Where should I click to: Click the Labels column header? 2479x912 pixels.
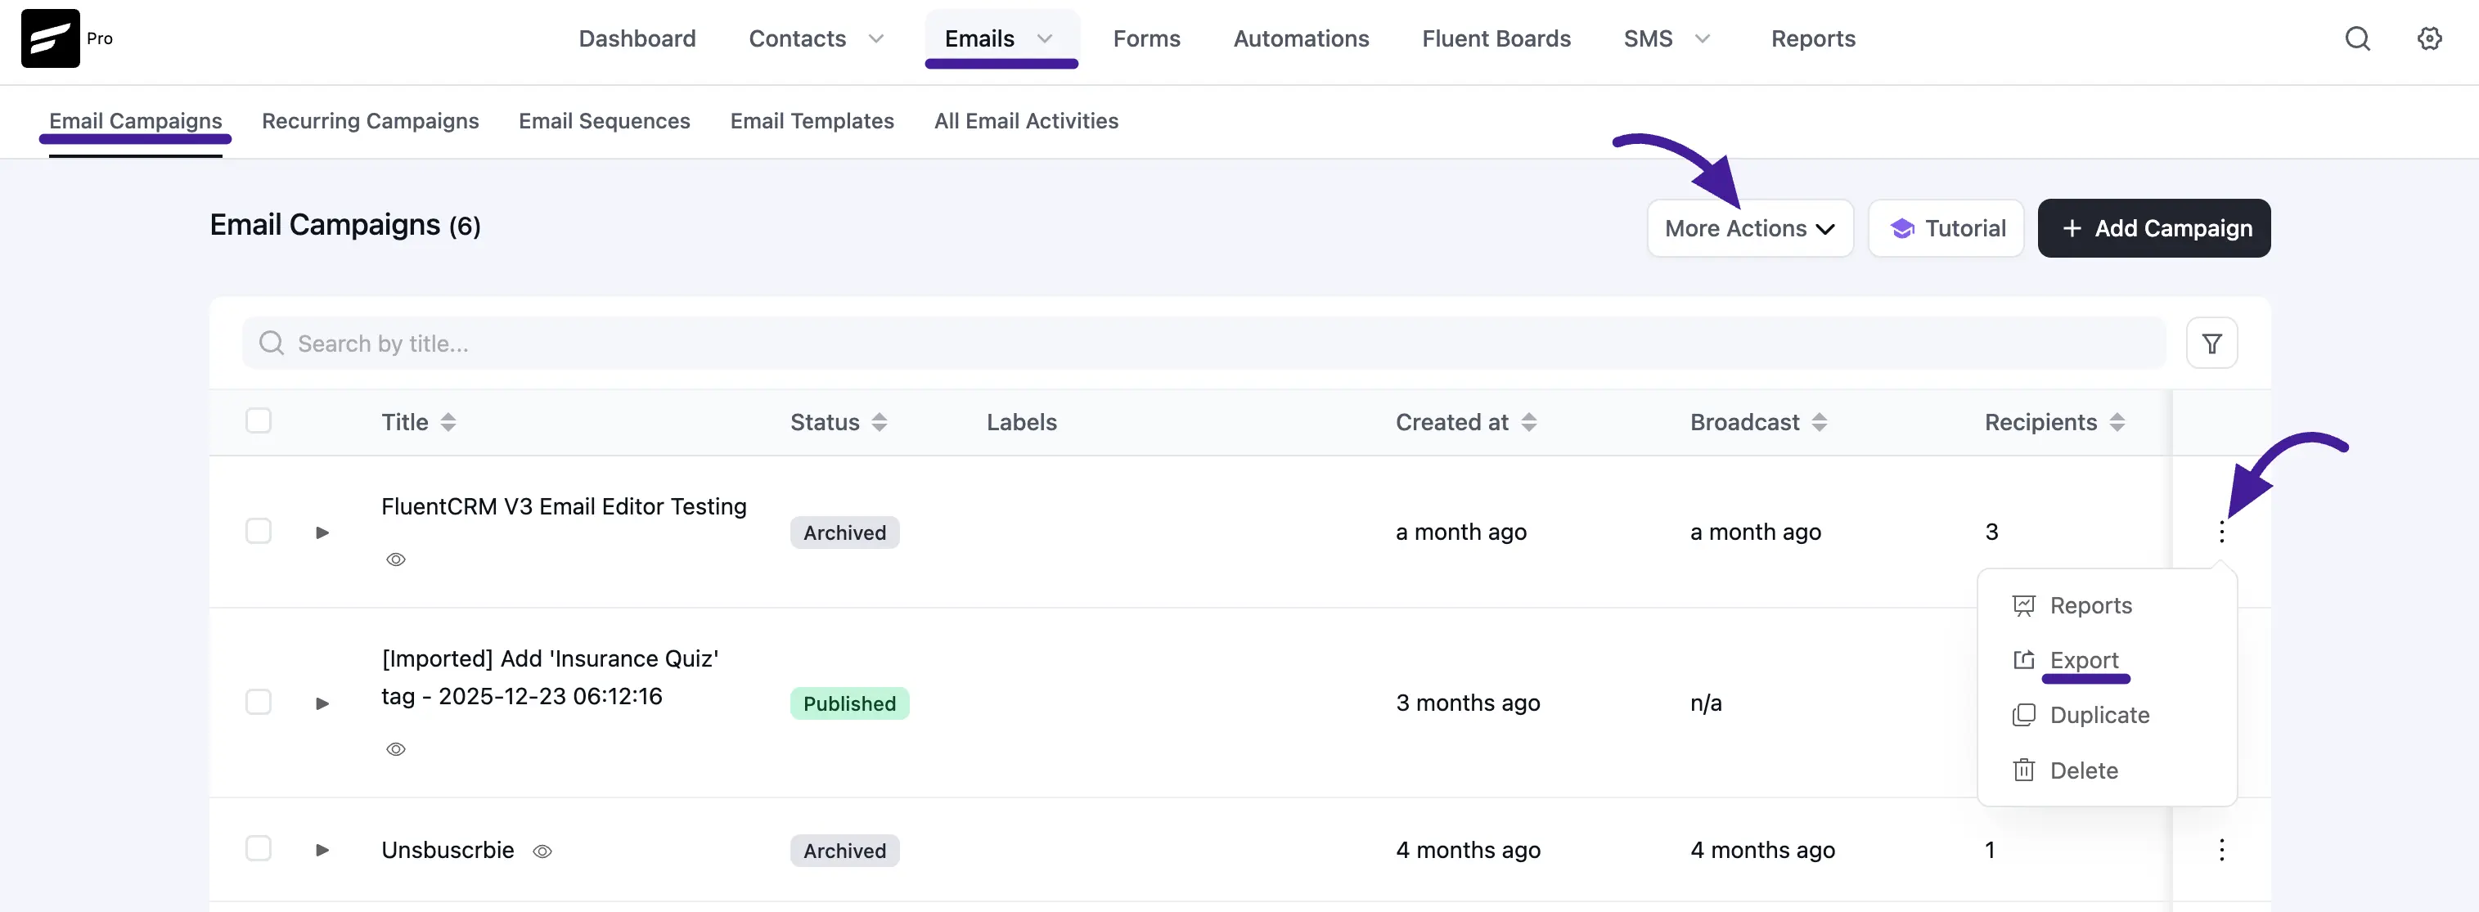[1021, 421]
